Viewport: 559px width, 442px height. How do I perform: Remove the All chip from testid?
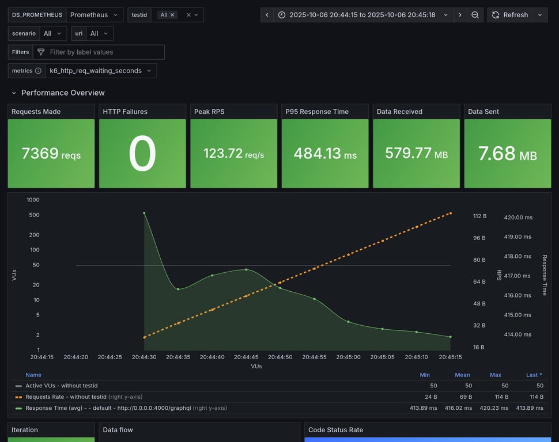point(172,15)
